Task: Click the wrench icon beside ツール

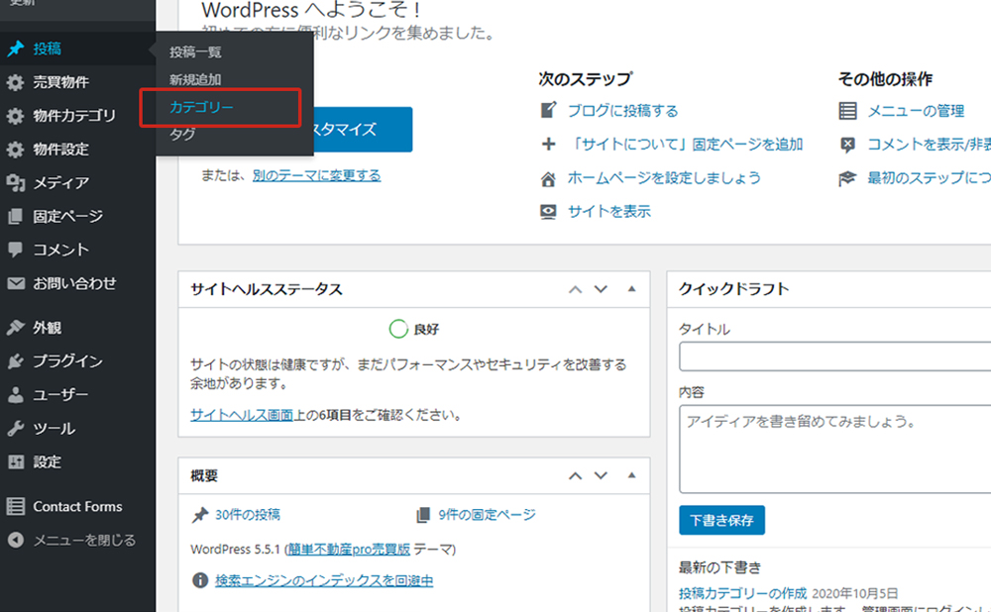Action: tap(15, 429)
